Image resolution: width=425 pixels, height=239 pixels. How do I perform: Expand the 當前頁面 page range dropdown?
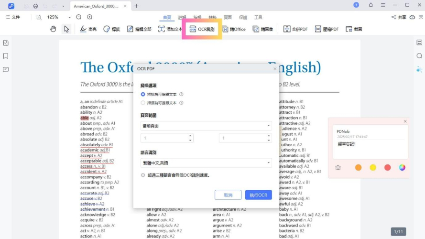pyautogui.click(x=206, y=126)
